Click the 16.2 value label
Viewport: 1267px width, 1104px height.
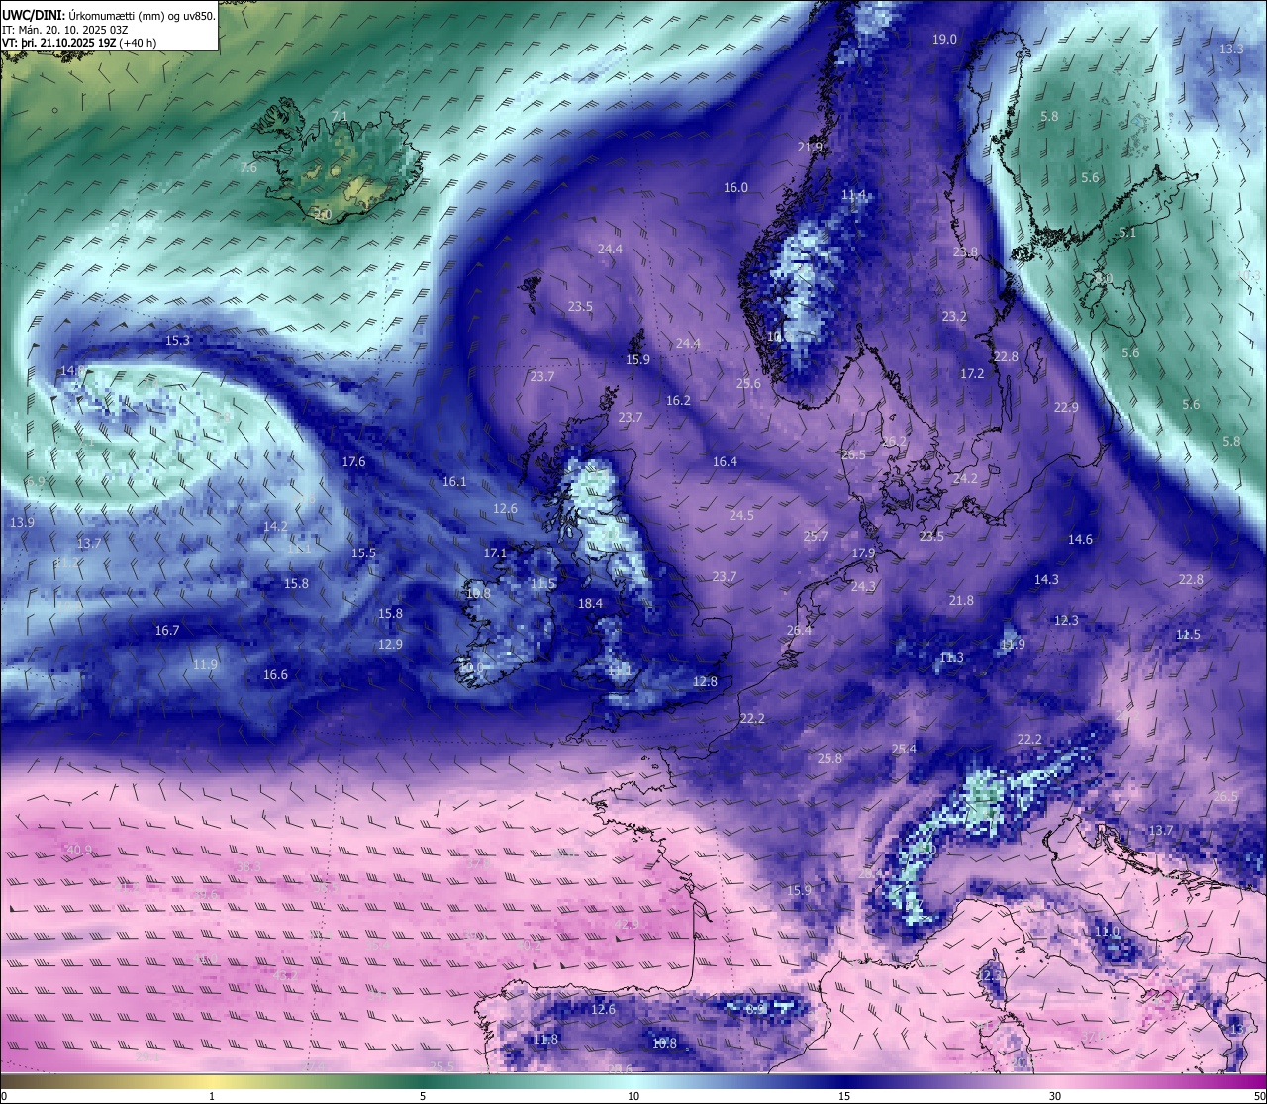pos(678,401)
